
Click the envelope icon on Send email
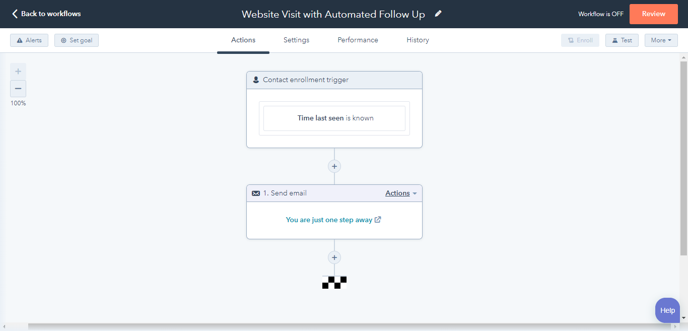[x=256, y=193]
